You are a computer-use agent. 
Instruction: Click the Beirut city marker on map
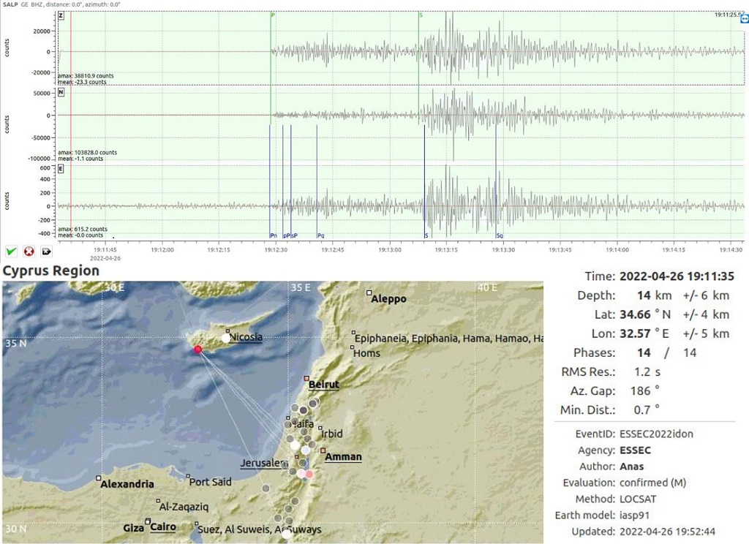306,379
